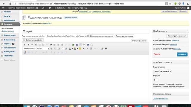Toggle fullscreen editor mode

[92, 45]
